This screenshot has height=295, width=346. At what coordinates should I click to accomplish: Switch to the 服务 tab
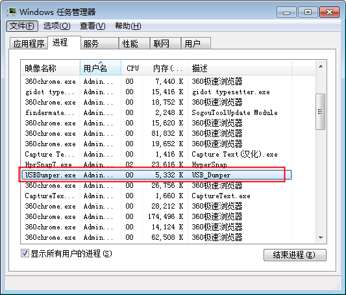tap(100, 44)
